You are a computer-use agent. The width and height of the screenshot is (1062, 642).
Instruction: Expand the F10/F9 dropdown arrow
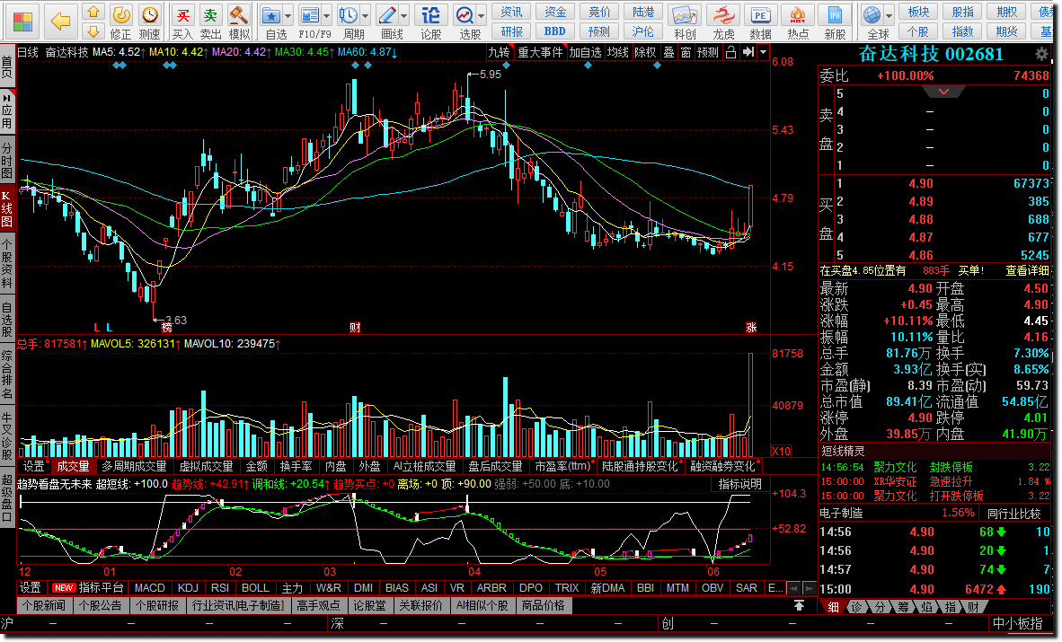[326, 15]
